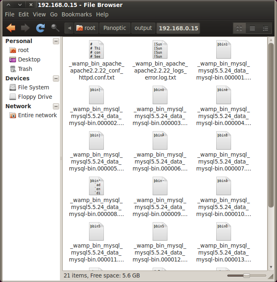This screenshot has height=282, width=277.
Task: Click the title bar up-arrow window button
Action: 9,5
